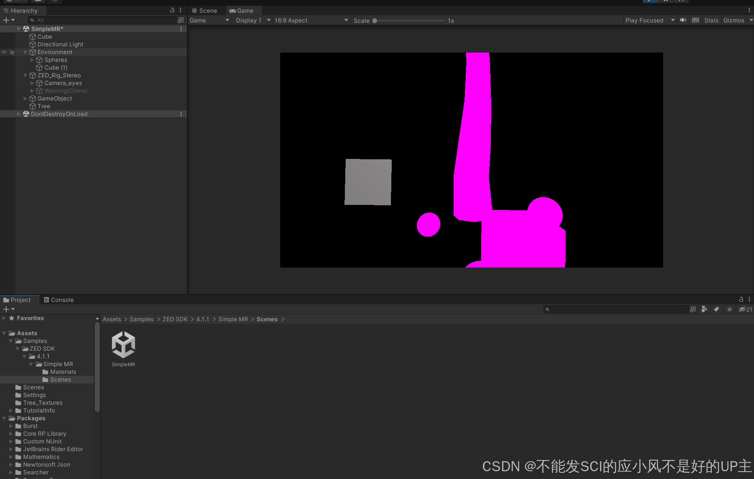
Task: Click the Game view shortcuts keyboard icon
Action: 696,20
